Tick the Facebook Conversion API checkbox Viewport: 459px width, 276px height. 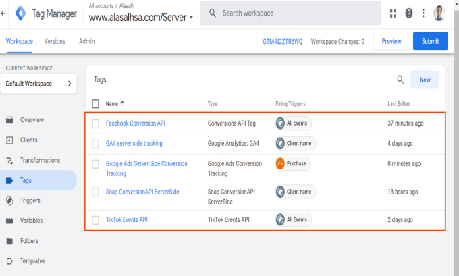click(x=95, y=123)
